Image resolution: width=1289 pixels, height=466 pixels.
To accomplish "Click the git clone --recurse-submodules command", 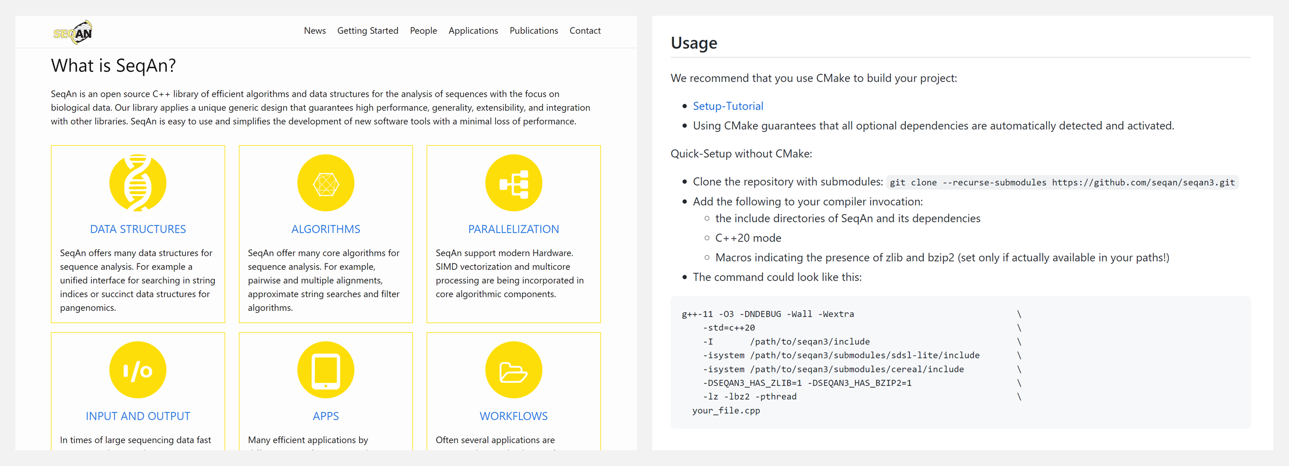I will 1062,183.
